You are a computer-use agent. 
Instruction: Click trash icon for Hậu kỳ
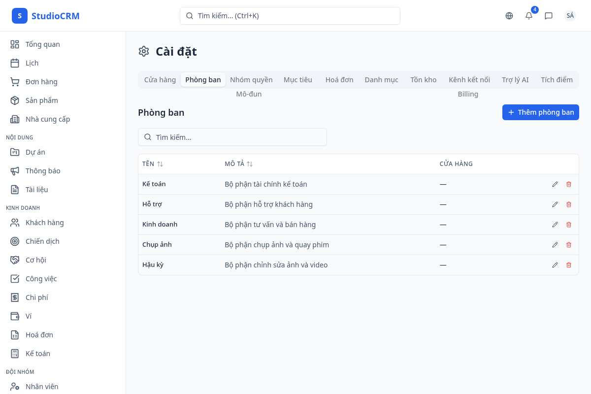point(569,265)
